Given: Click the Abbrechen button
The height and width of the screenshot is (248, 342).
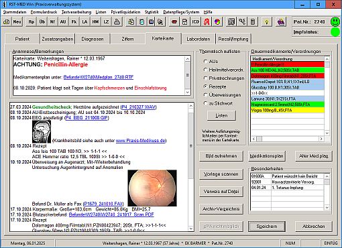Looking at the screenshot, I should pyautogui.click(x=314, y=227).
